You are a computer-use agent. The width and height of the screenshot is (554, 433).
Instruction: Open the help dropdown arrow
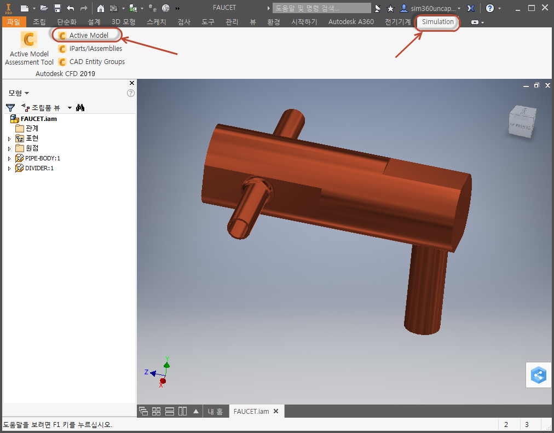click(500, 8)
